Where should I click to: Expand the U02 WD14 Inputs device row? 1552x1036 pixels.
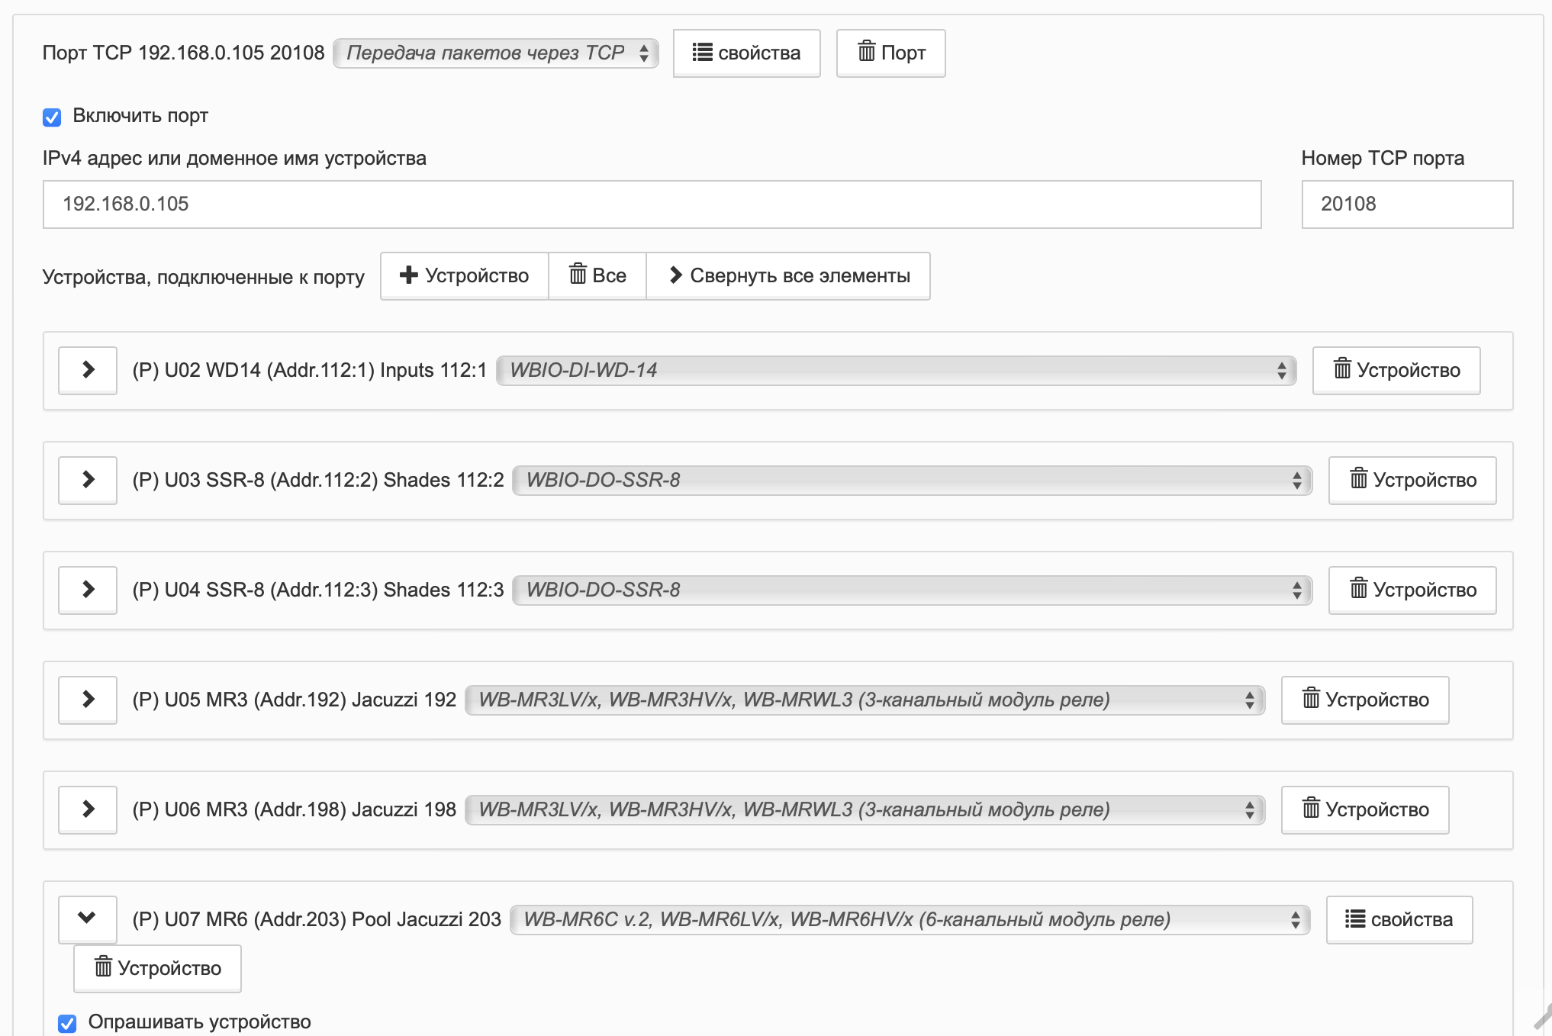(x=88, y=370)
